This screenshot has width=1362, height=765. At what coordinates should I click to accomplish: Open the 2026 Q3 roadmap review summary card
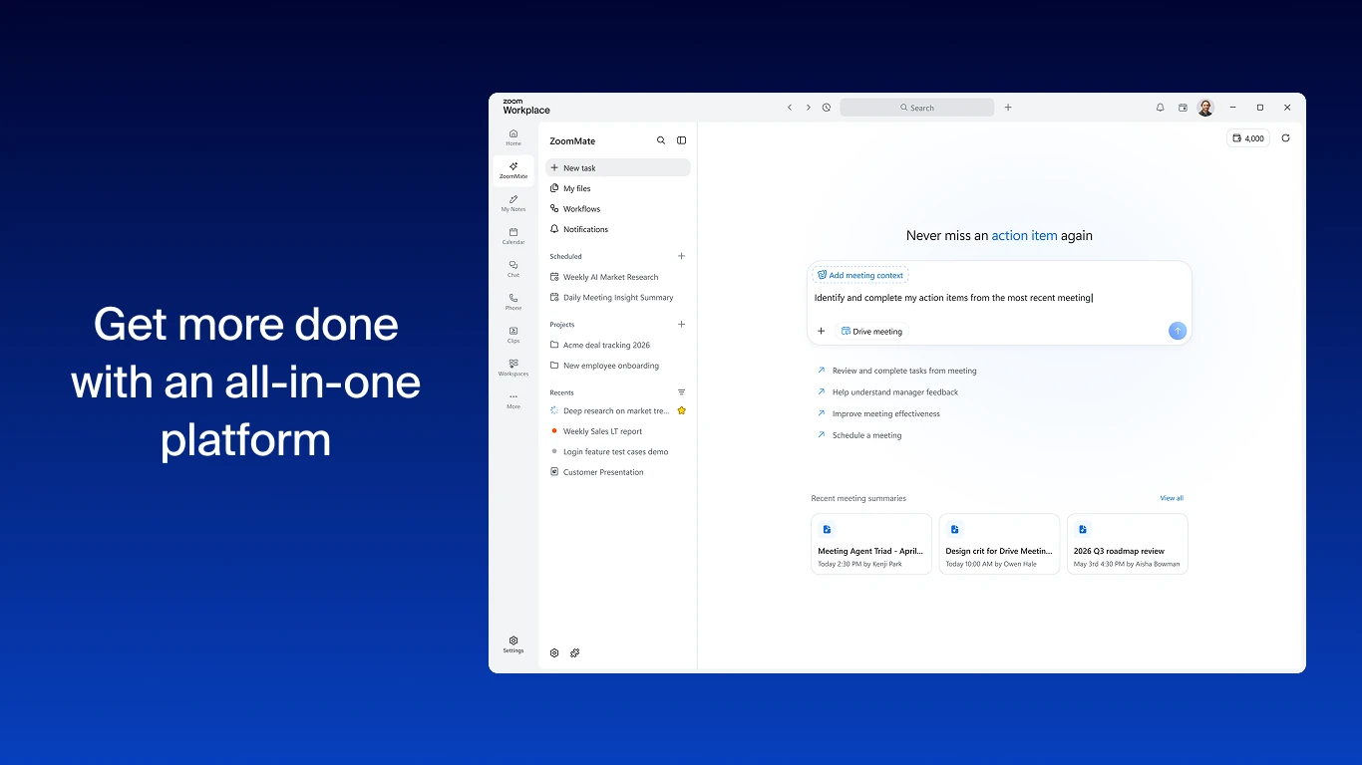point(1128,544)
